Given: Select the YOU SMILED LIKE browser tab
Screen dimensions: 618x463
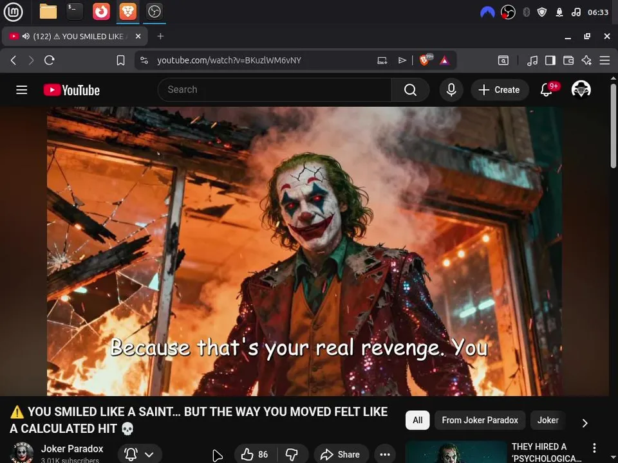Looking at the screenshot, I should pyautogui.click(x=75, y=36).
